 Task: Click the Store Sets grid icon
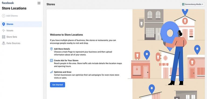(4, 37)
